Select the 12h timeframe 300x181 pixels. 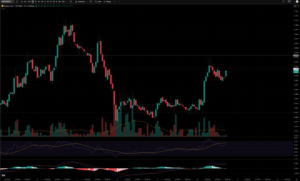tap(42, 1)
